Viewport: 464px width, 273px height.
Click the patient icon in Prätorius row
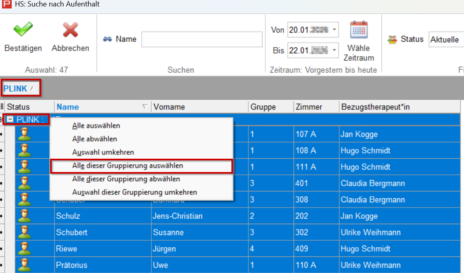25,265
